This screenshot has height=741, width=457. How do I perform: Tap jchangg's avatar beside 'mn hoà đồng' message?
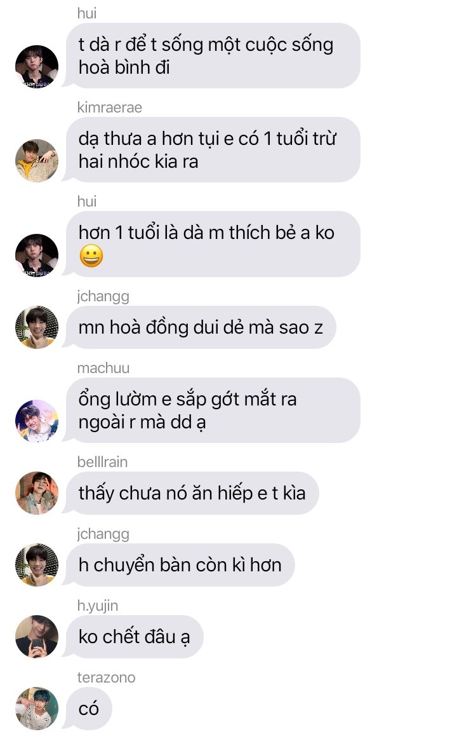(37, 327)
